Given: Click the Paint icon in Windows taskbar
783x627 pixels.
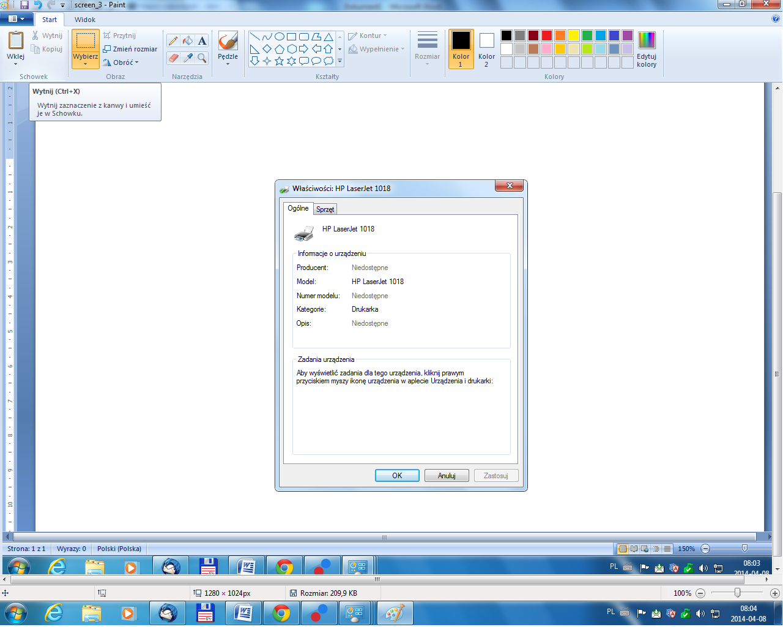Looking at the screenshot, I should coord(395,613).
